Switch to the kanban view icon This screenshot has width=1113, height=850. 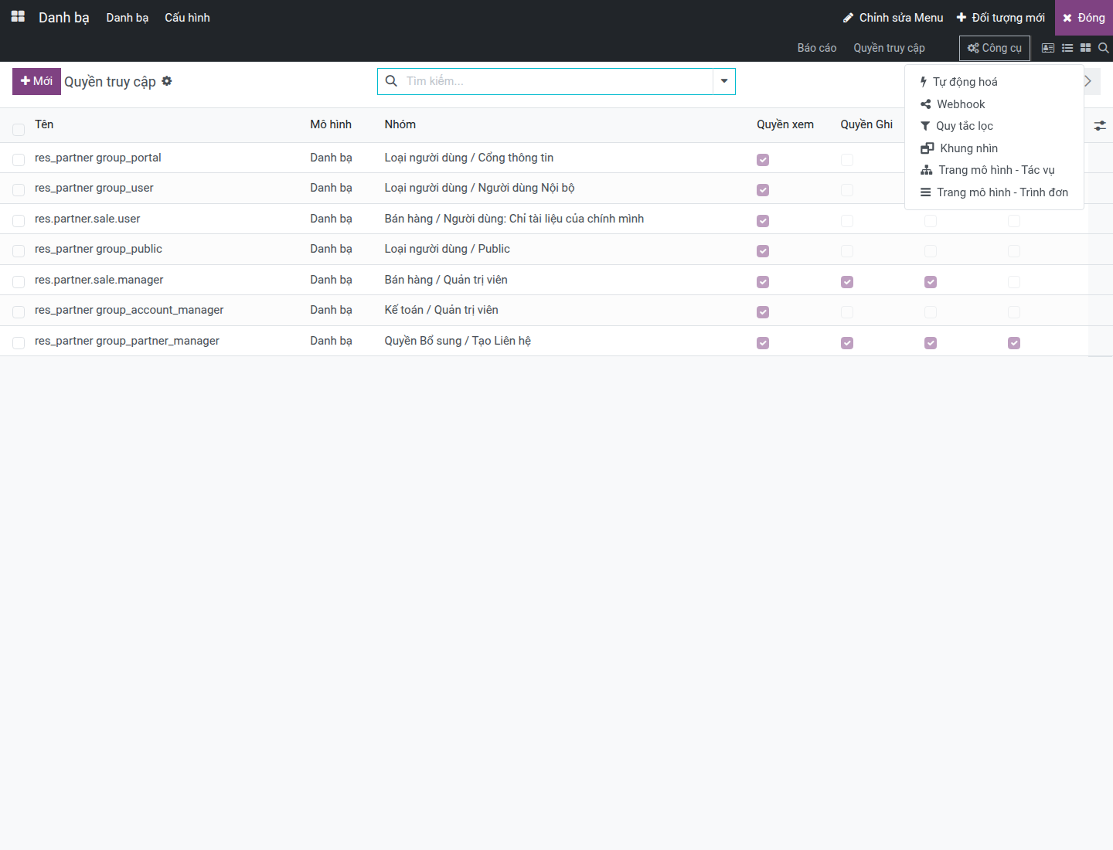click(x=1086, y=48)
